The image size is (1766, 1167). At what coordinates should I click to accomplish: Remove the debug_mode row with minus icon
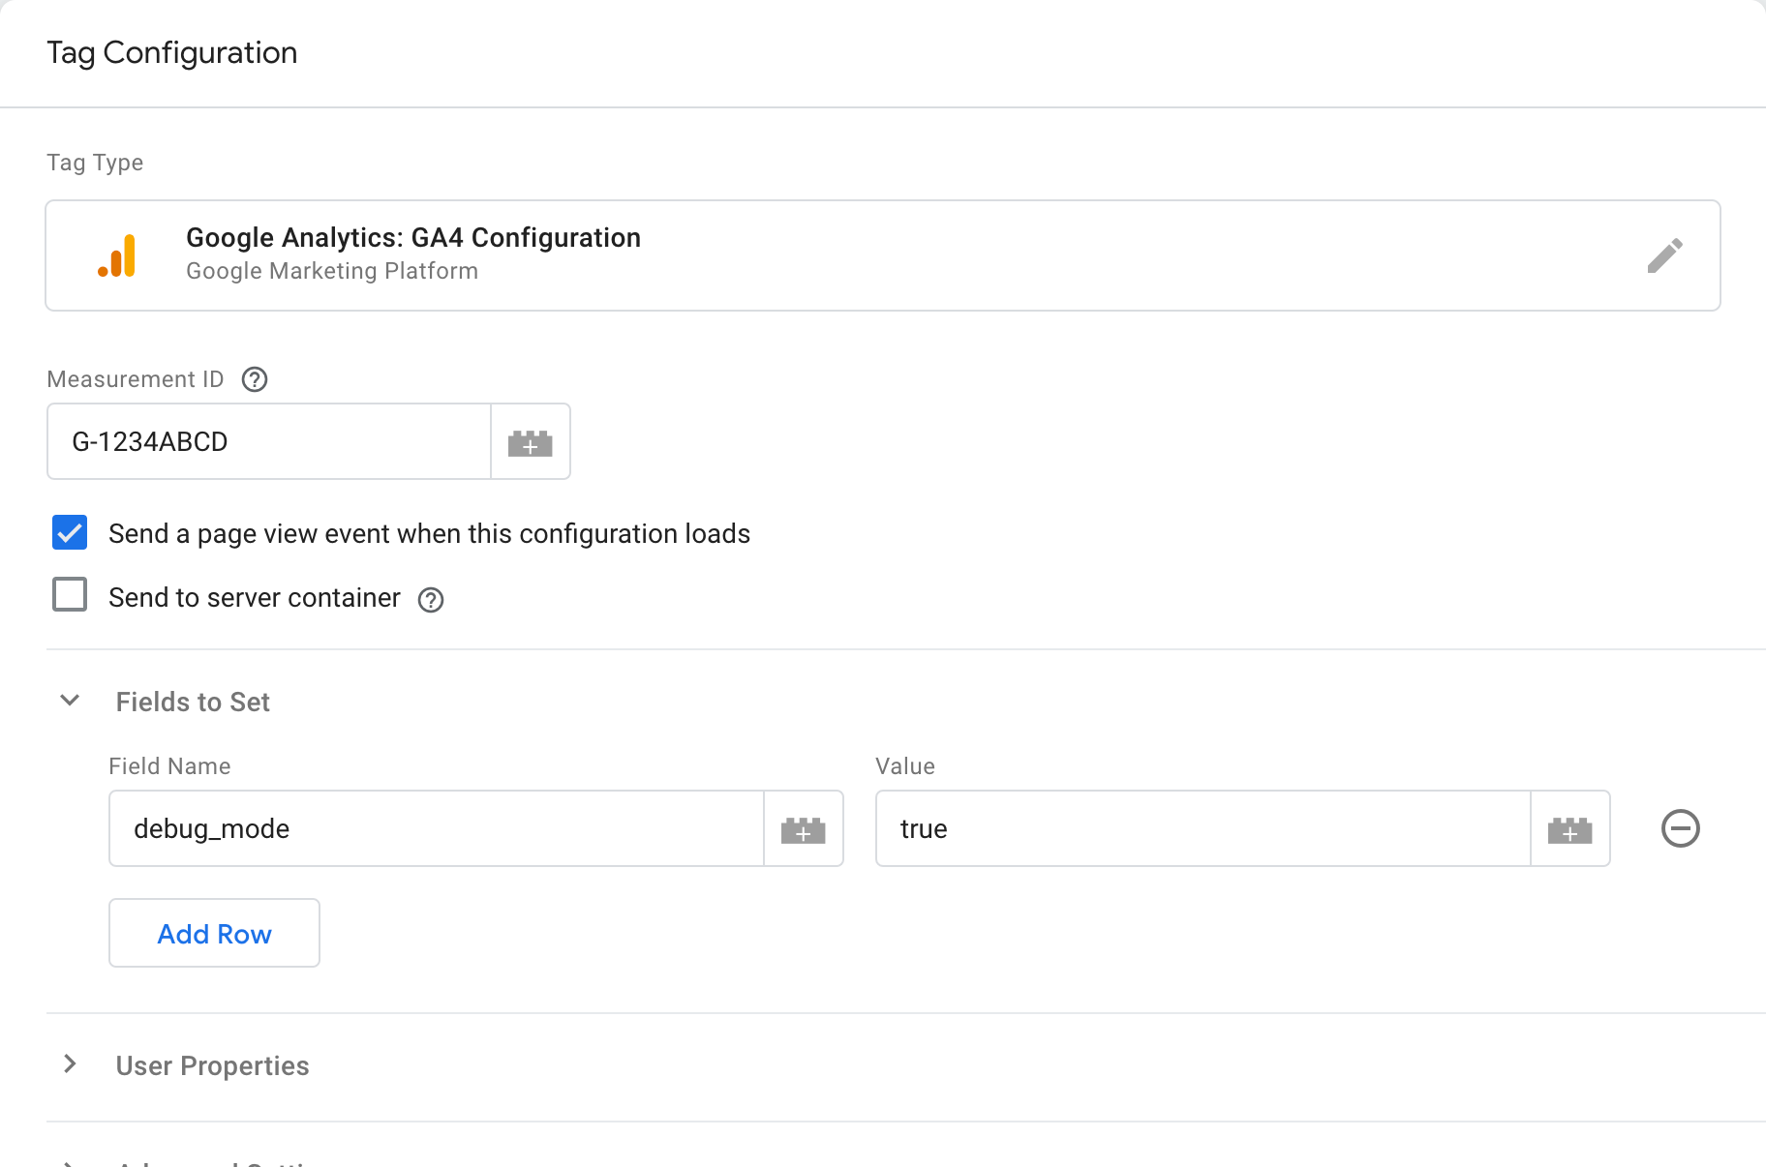(x=1680, y=828)
